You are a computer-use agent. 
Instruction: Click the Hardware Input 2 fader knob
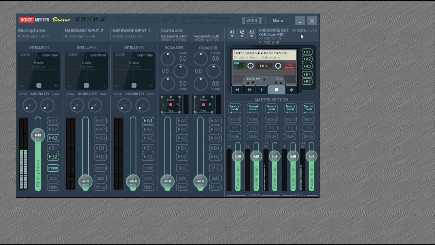click(85, 181)
